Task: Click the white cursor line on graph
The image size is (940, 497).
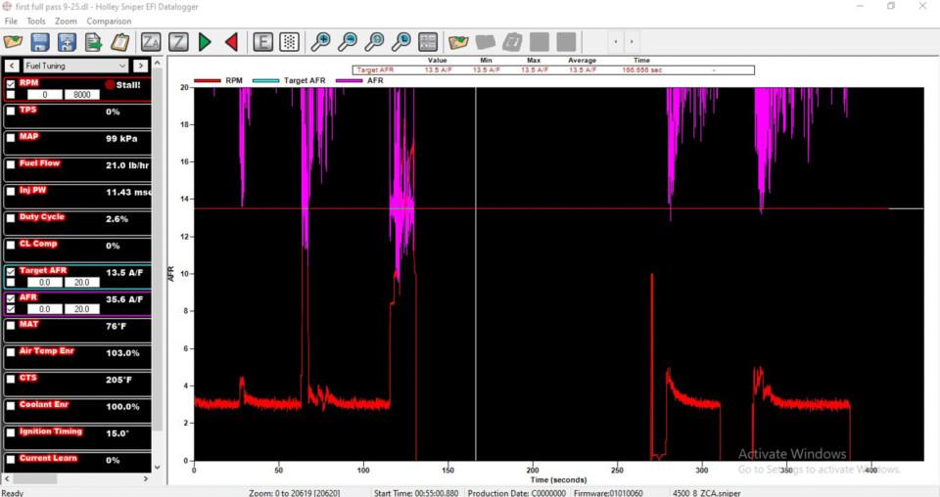Action: (476, 274)
